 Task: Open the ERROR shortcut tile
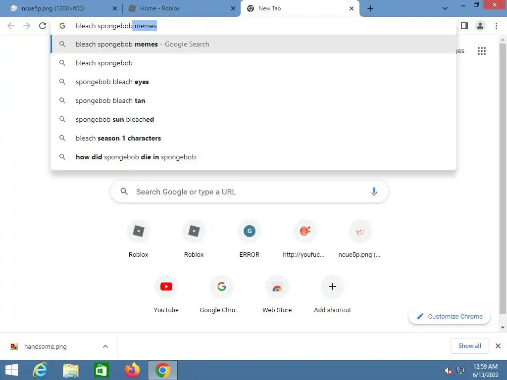(250, 239)
